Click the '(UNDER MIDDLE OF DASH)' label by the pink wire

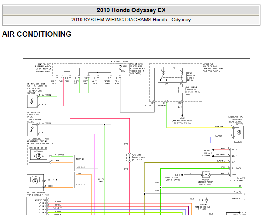[140, 159]
